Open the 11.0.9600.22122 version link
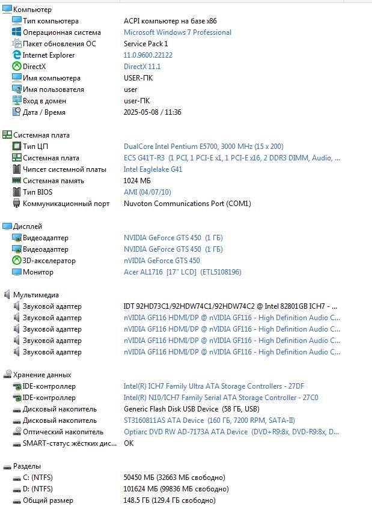Viewport: 372px width, 513px height. pyautogui.click(x=148, y=55)
